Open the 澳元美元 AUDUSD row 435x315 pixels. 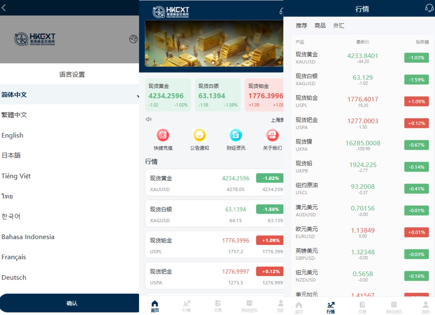pyautogui.click(x=362, y=210)
